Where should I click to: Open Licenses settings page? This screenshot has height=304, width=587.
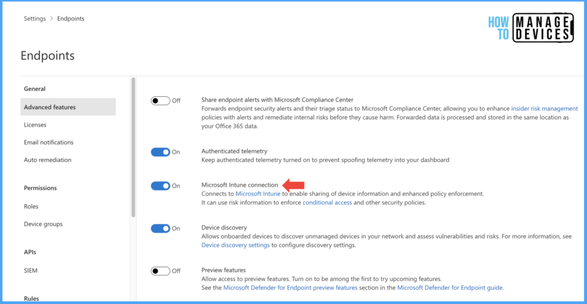(x=35, y=124)
